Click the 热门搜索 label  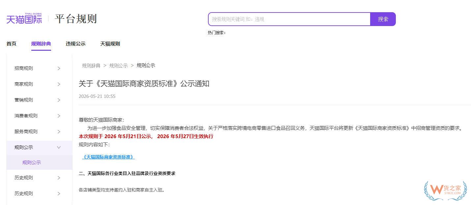click(x=217, y=33)
